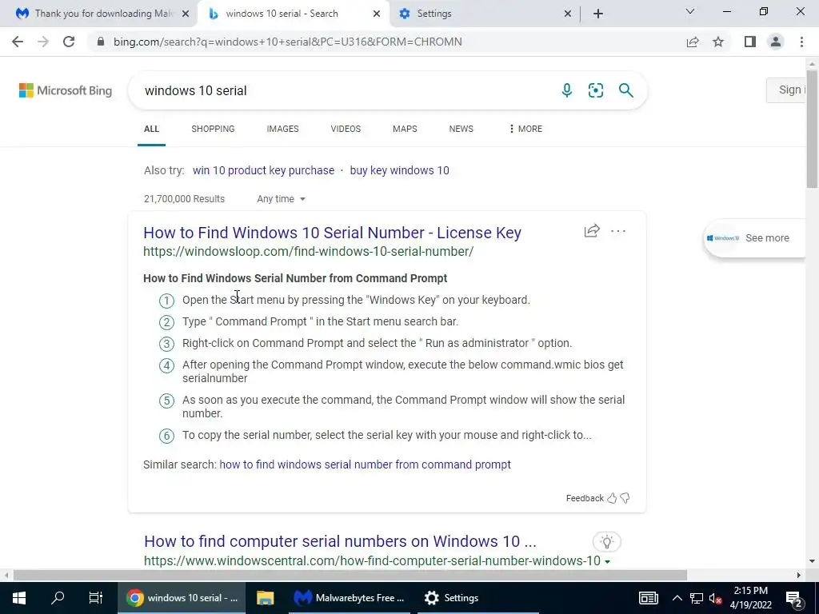Screen dimensions: 819x614
Task: Share this page from the address bar
Action: (693, 42)
